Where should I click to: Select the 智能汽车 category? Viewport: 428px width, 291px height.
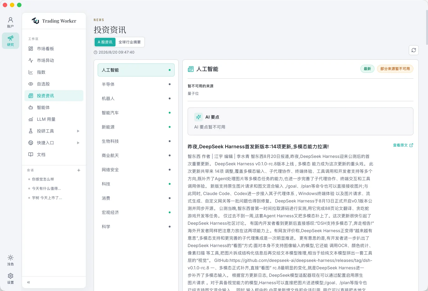click(x=136, y=113)
